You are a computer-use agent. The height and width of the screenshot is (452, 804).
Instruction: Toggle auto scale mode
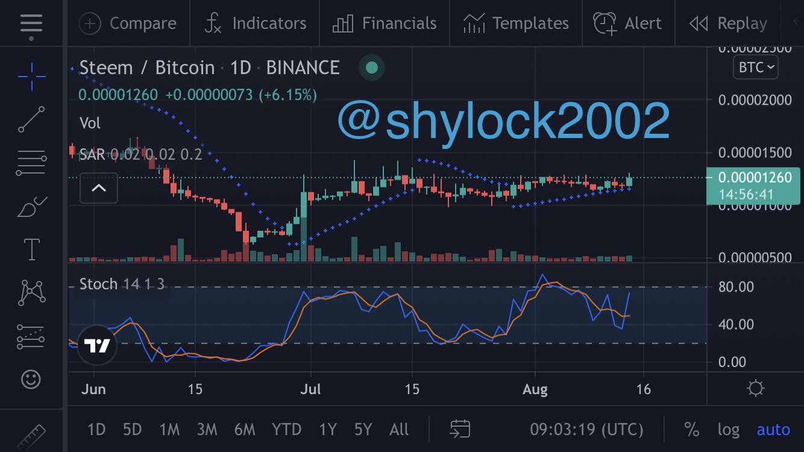773,430
